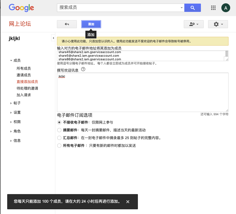Click the blue search magnifier button
This screenshot has width=236, height=214.
pos(192,8)
